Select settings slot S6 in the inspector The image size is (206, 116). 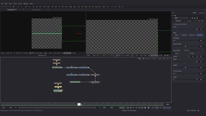(187, 18)
